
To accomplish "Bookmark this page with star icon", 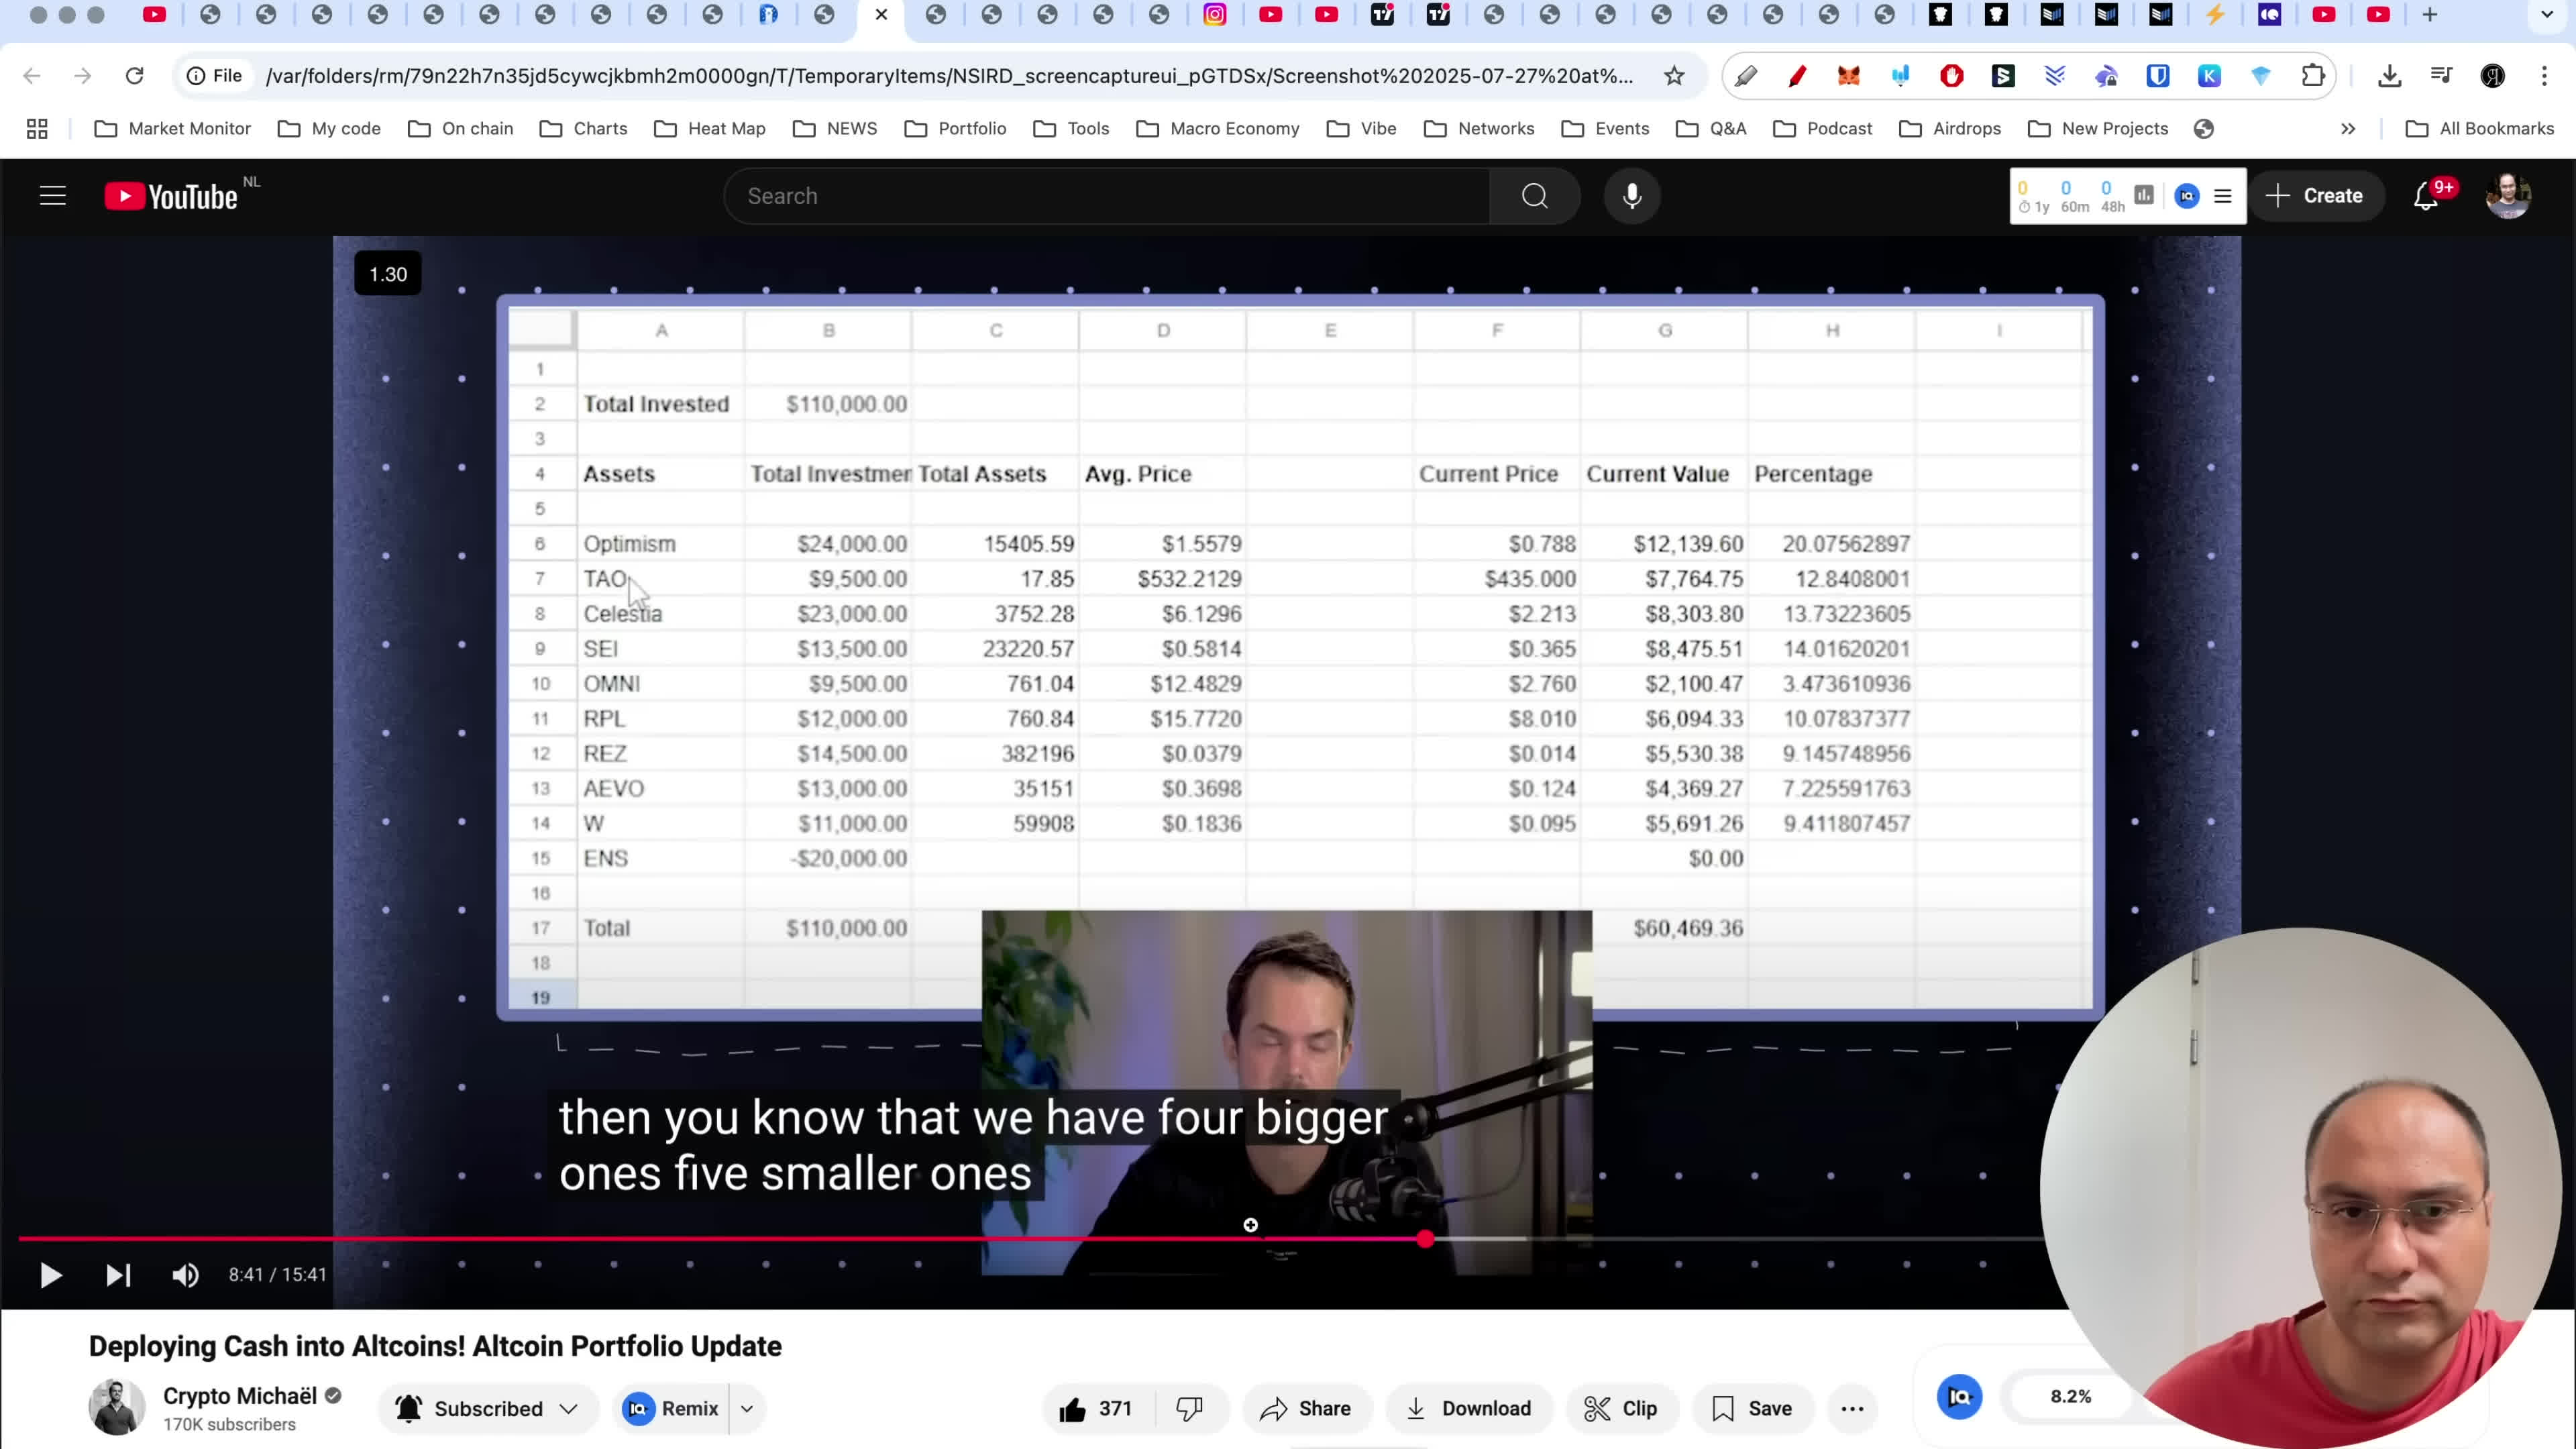I will (x=1674, y=76).
